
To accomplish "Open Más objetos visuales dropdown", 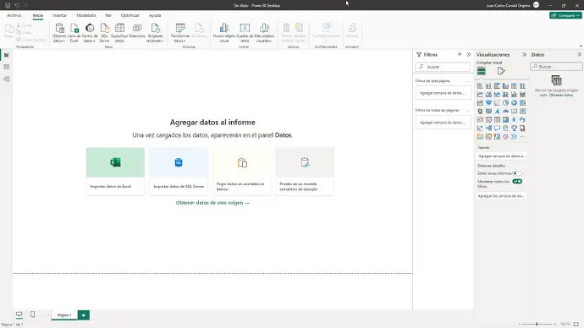I will [264, 33].
